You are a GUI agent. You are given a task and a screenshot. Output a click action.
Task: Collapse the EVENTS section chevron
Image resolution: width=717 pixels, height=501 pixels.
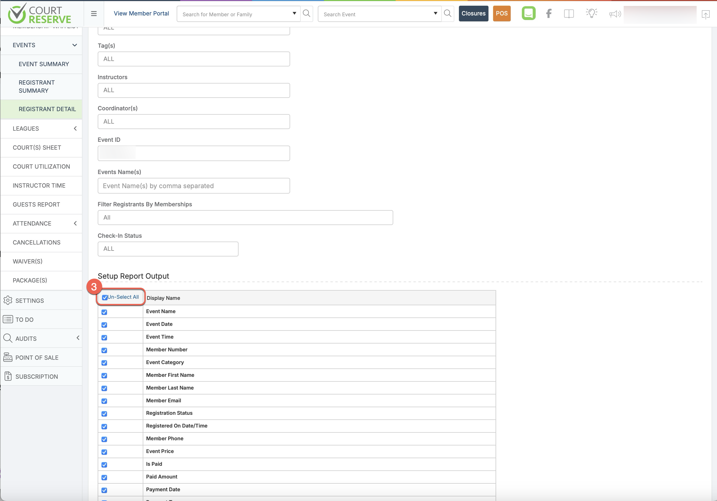click(x=74, y=45)
